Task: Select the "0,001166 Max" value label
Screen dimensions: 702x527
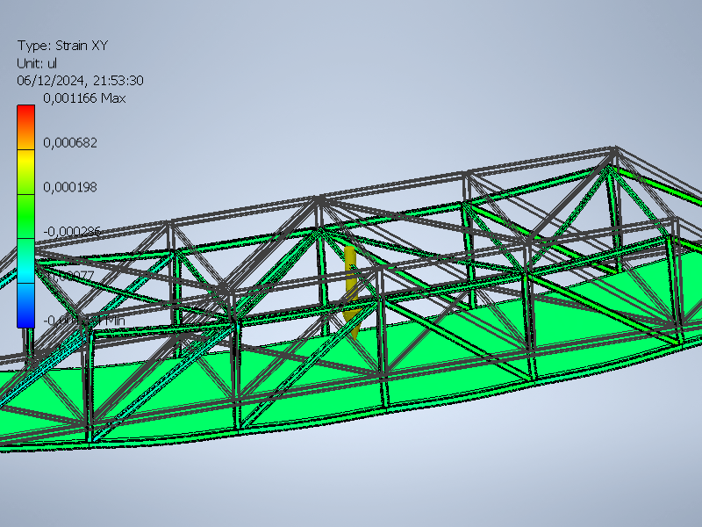Action: click(83, 98)
